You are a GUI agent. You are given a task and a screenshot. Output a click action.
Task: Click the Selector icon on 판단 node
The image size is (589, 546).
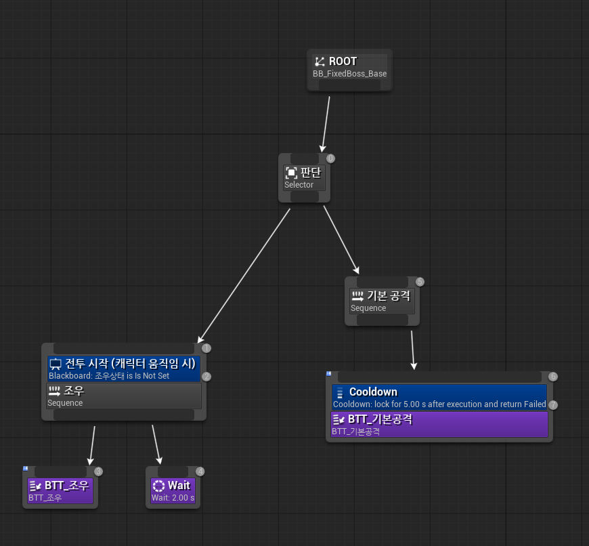pyautogui.click(x=291, y=173)
